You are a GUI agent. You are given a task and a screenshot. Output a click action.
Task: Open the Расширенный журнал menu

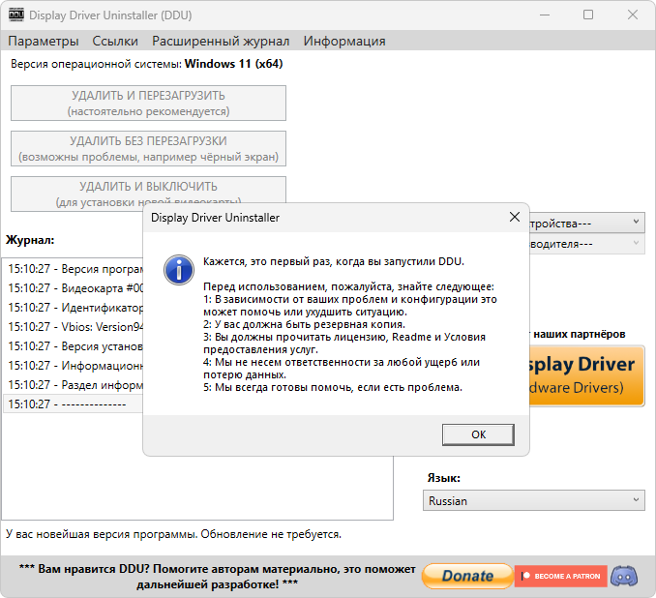coord(221,41)
